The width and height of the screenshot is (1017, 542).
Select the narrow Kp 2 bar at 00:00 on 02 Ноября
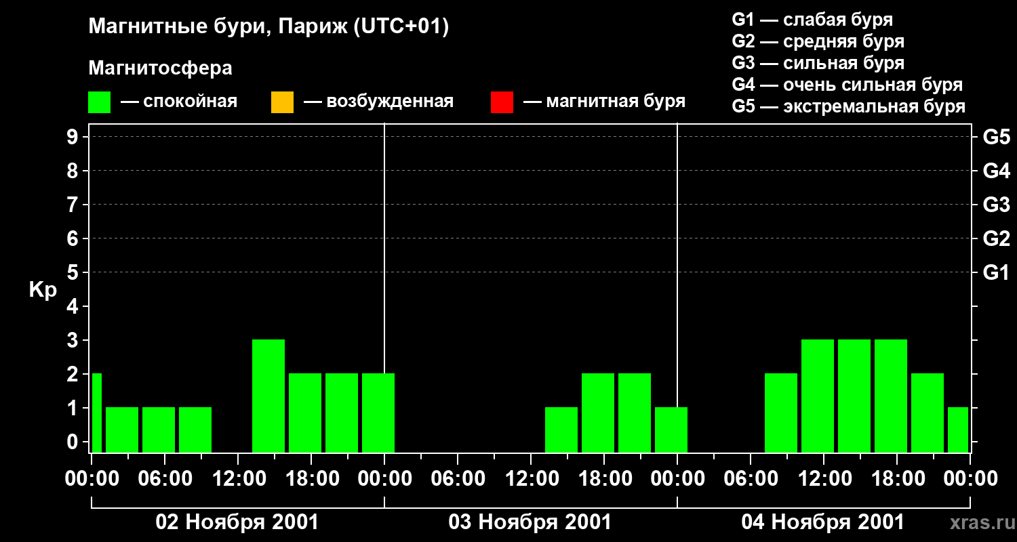tap(97, 413)
